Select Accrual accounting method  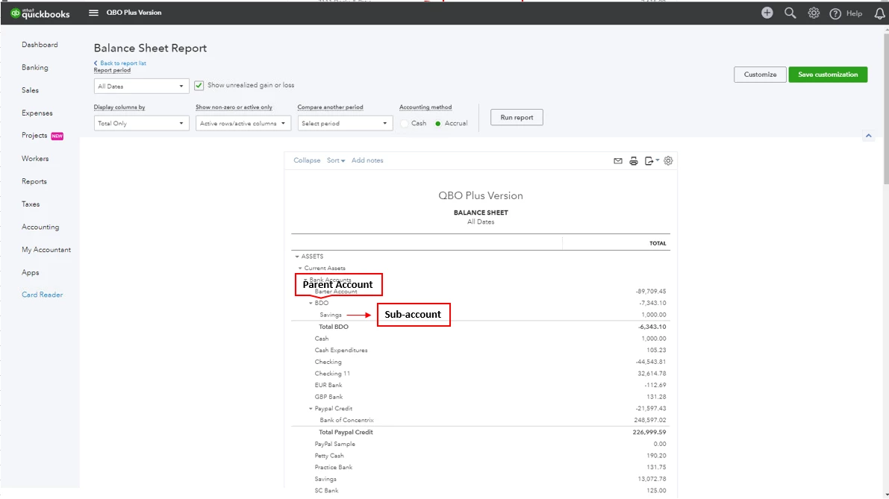pyautogui.click(x=437, y=124)
